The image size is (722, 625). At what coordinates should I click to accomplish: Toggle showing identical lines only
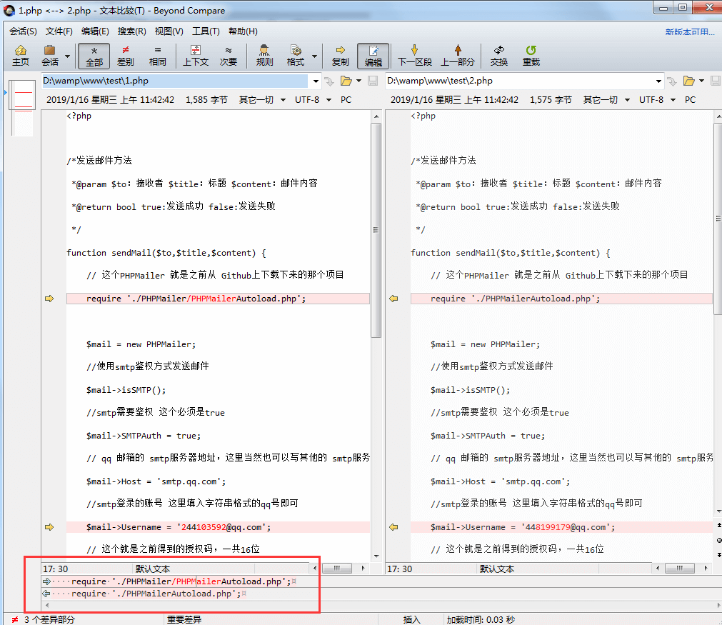point(157,56)
